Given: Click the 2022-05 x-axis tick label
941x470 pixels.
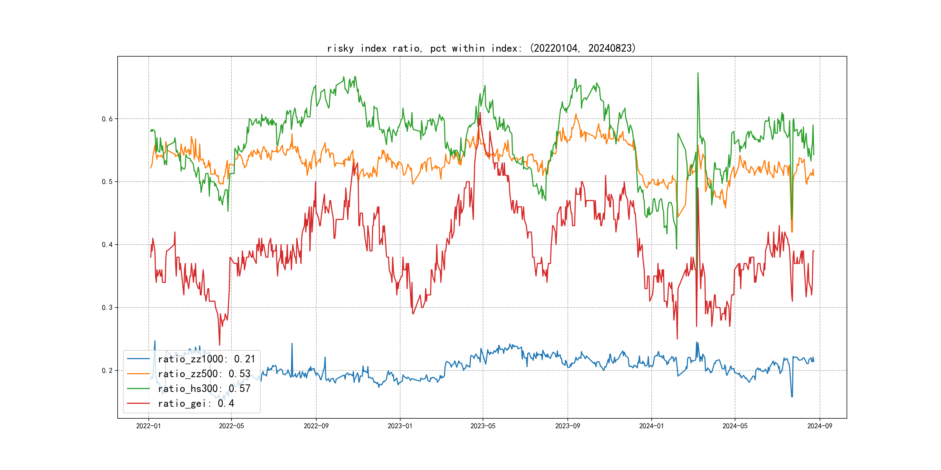Looking at the screenshot, I should [x=231, y=426].
